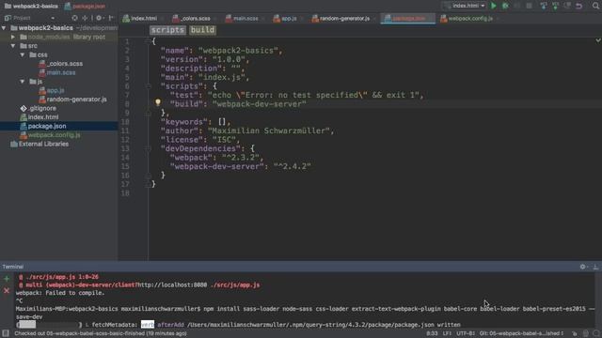This screenshot has height=338, width=602.
Task: Run the index.html configuration with green play button
Action: pos(494,6)
